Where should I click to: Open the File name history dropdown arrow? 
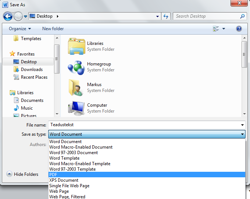[x=242, y=125]
